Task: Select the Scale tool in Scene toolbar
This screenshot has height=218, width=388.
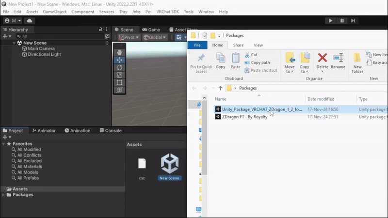Action: [x=119, y=75]
